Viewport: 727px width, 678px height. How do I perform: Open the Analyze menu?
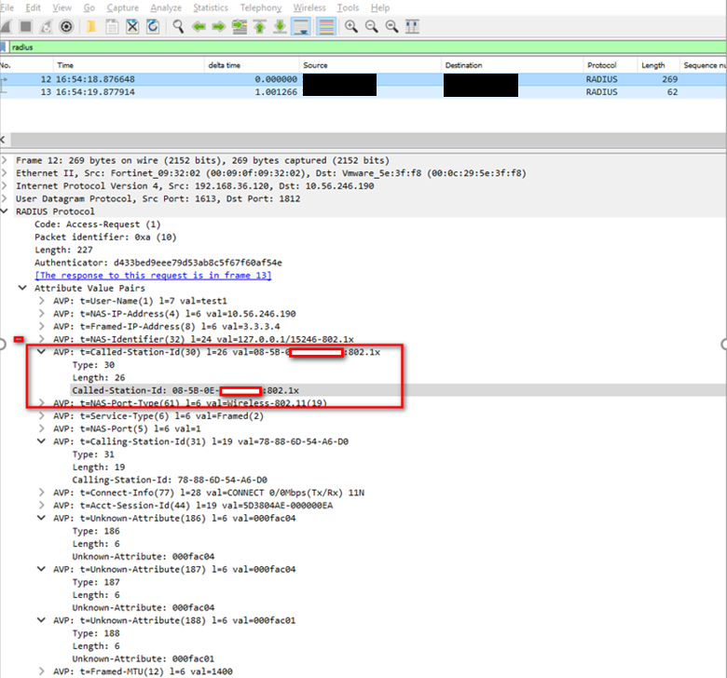(x=166, y=7)
